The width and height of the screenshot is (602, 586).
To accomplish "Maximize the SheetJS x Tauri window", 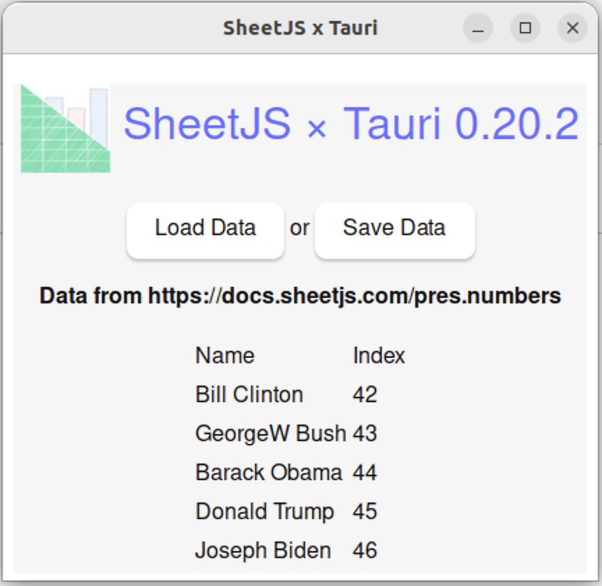I will click(525, 28).
